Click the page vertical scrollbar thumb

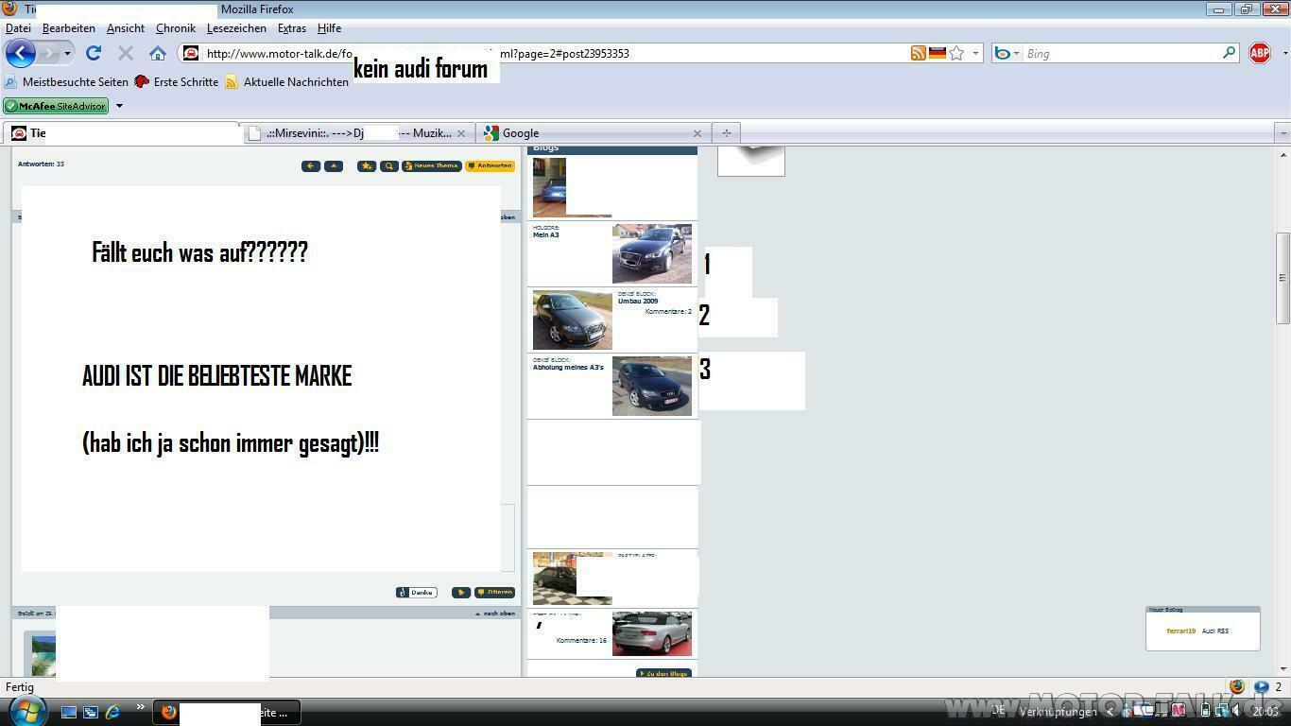[x=1282, y=278]
